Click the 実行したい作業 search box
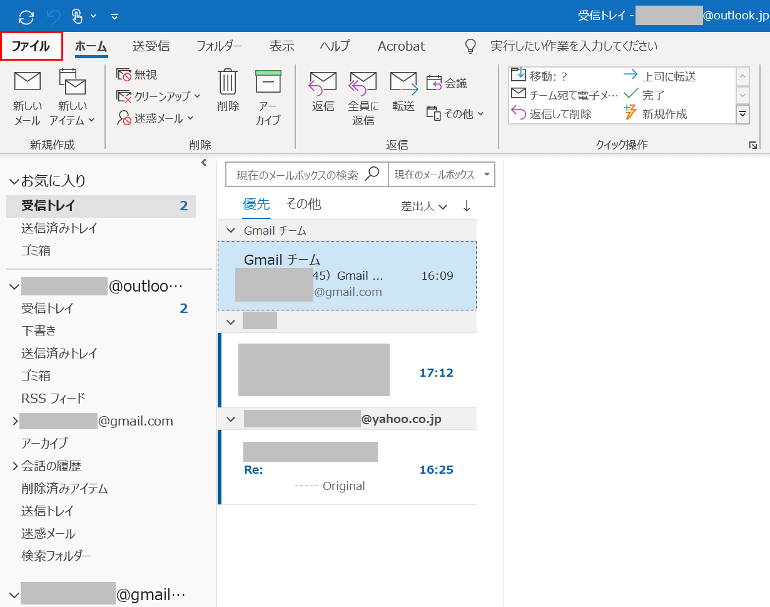 coord(574,46)
